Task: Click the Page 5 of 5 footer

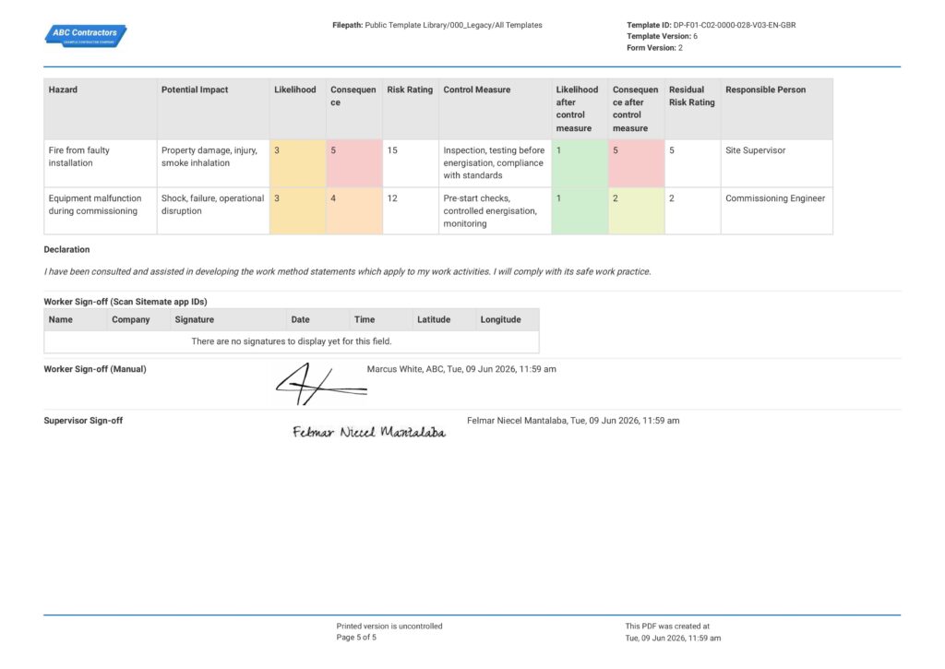Action: 356,638
